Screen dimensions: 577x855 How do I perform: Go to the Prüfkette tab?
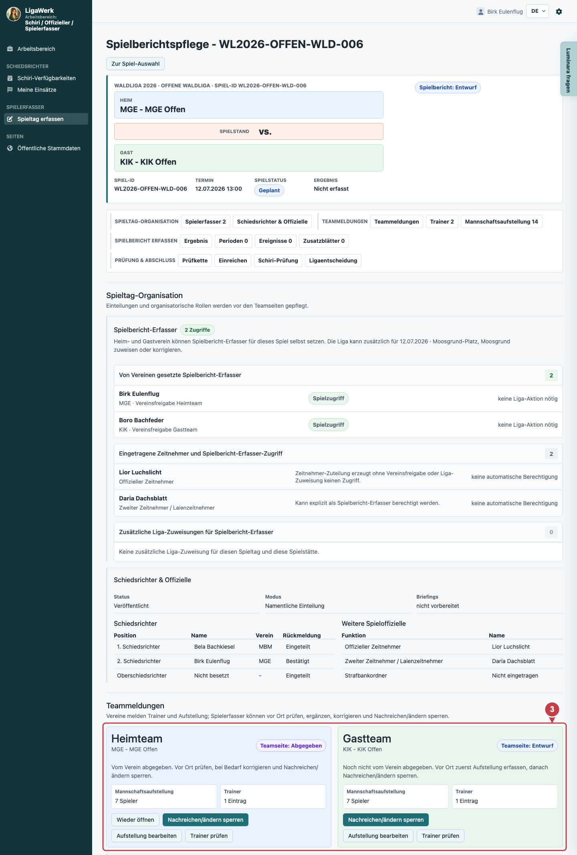(195, 260)
